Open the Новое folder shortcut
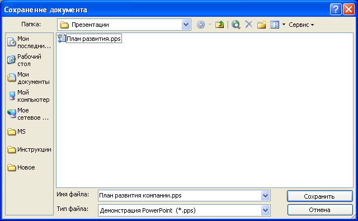Screen dimensions: 358x221 21,167
